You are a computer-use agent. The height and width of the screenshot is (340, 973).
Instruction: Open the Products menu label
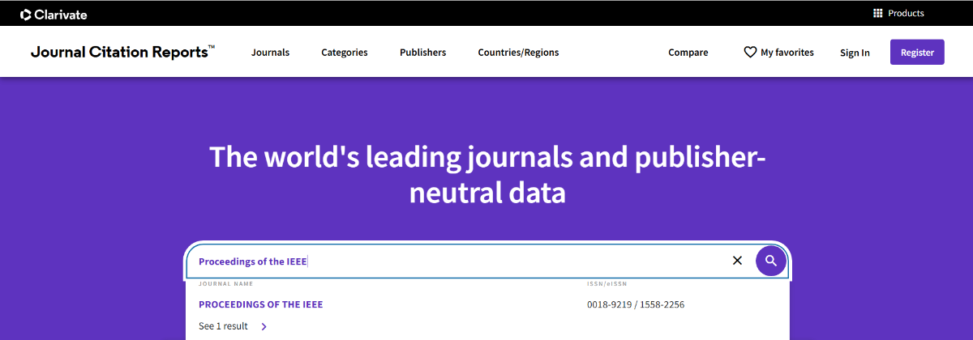coord(906,13)
